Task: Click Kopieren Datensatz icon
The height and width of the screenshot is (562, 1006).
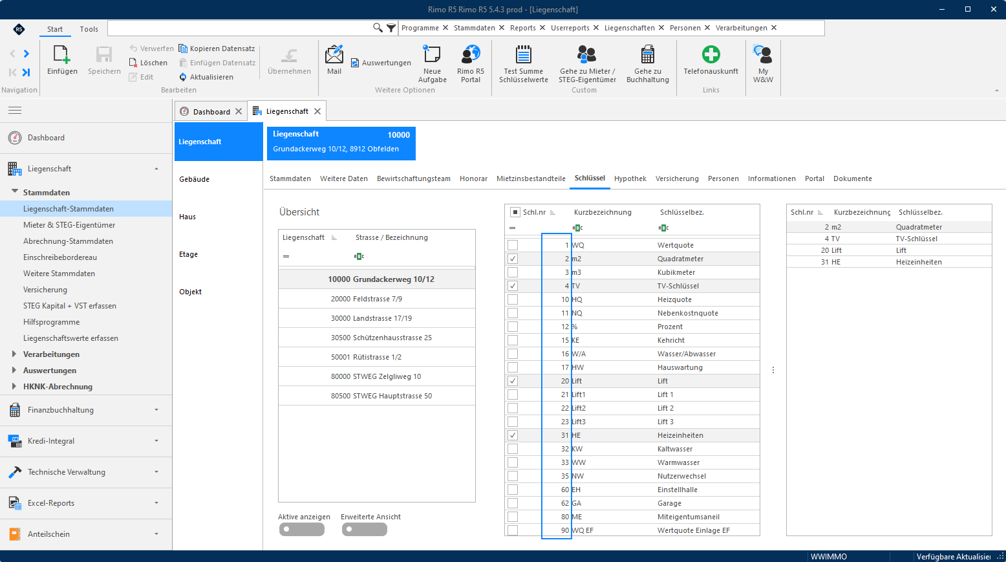Action: [183, 49]
